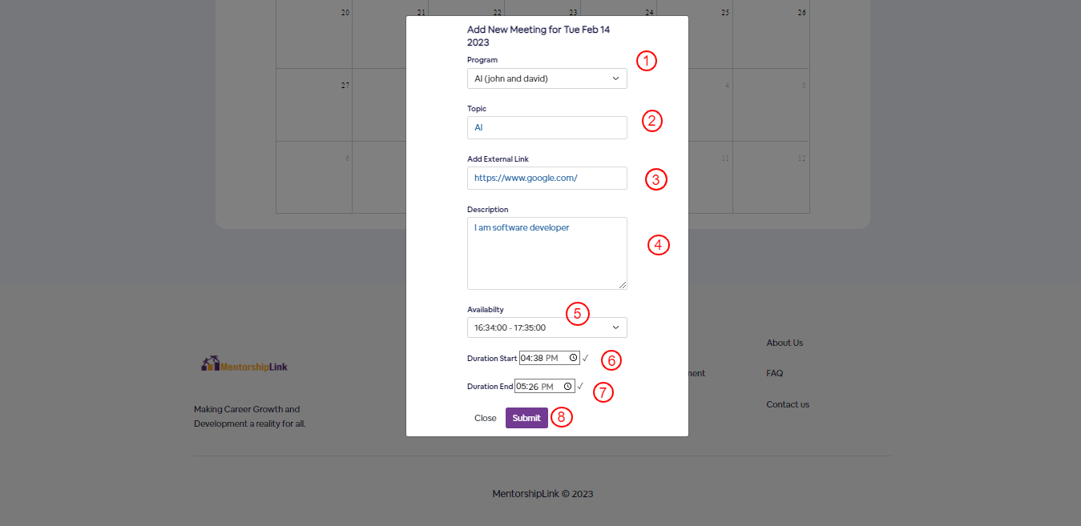The height and width of the screenshot is (526, 1081).
Task: Click the Duration End time field
Action: click(x=544, y=386)
